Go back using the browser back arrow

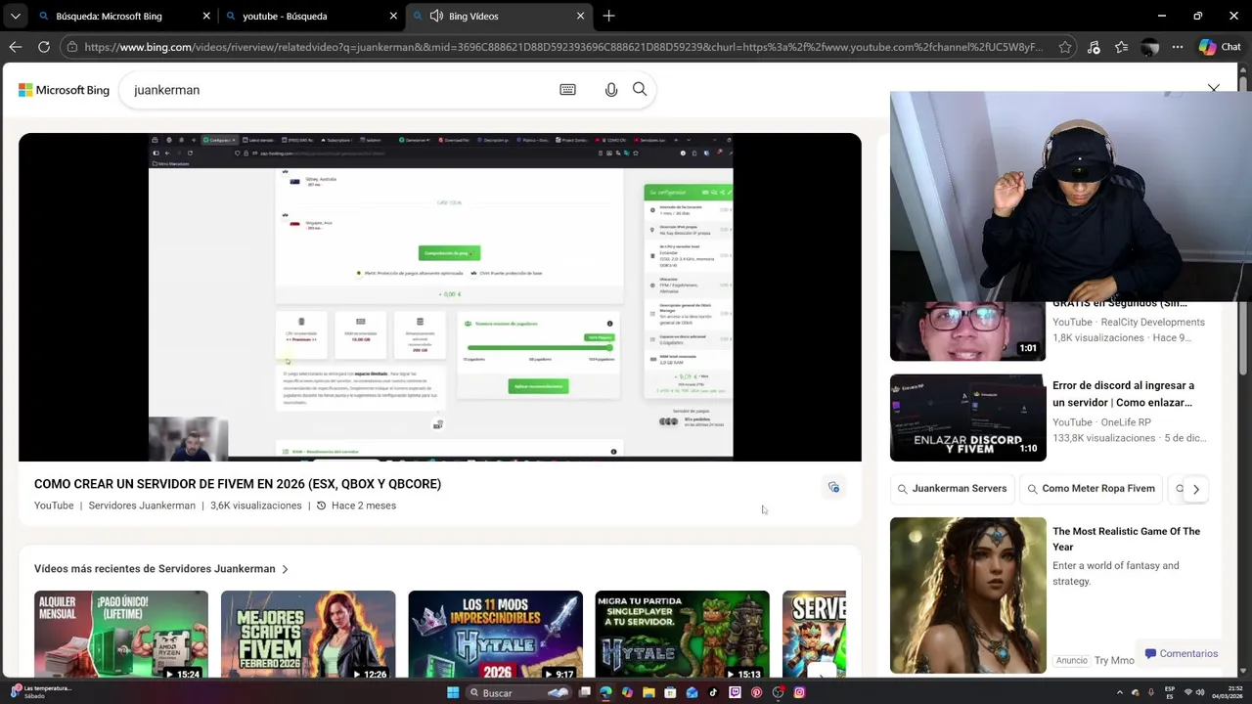coord(15,47)
